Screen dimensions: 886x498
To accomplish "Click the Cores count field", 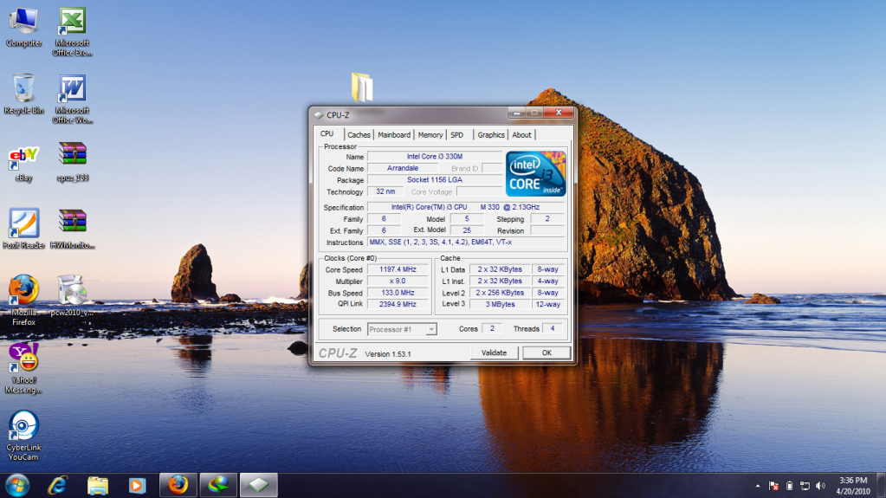I will [492, 328].
